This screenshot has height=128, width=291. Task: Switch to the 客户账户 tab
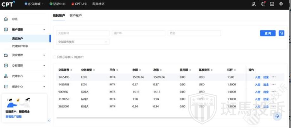click(76, 15)
